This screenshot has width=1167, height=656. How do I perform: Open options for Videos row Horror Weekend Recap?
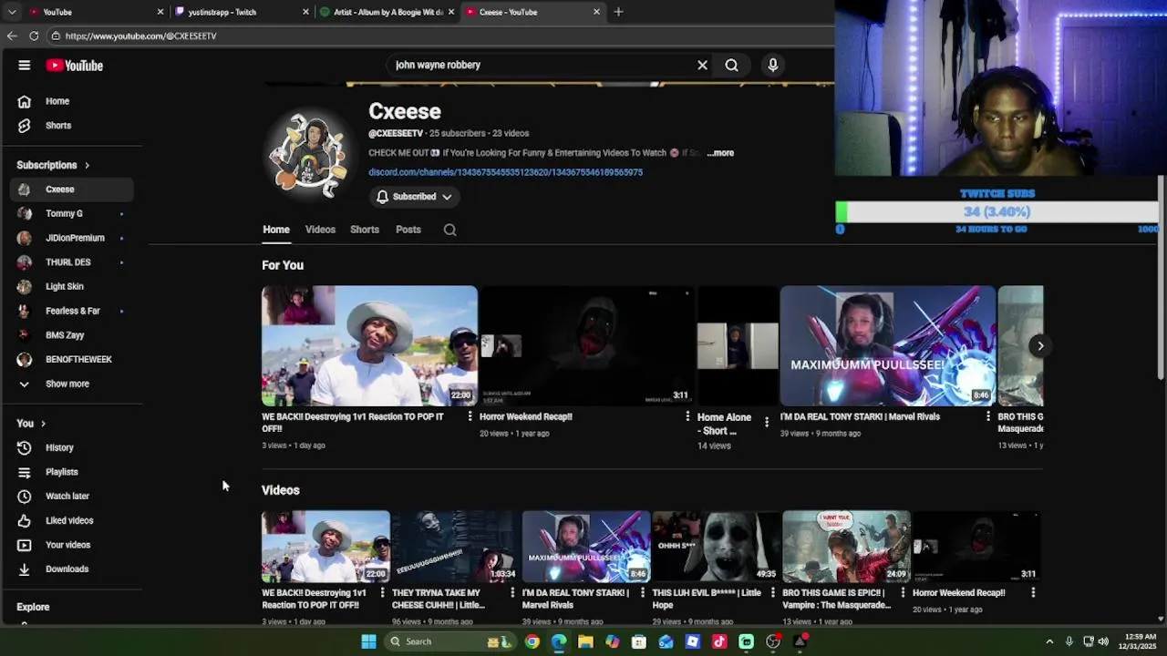[x=1033, y=592]
